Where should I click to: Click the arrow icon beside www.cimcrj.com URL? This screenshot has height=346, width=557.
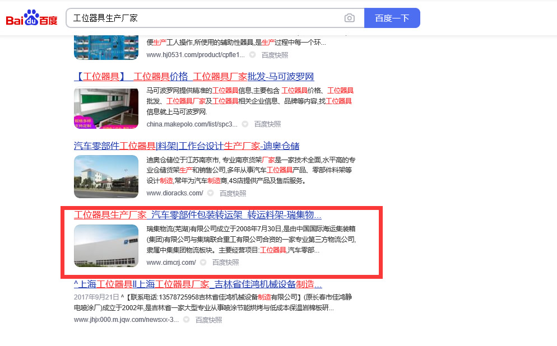[x=203, y=263]
